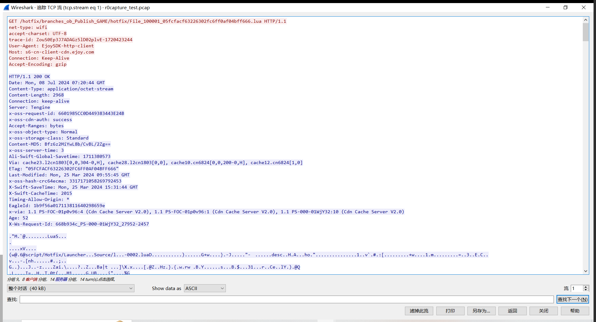Click the 'Connection: Keep-Alive' request line
The image size is (596, 322).
click(39, 58)
